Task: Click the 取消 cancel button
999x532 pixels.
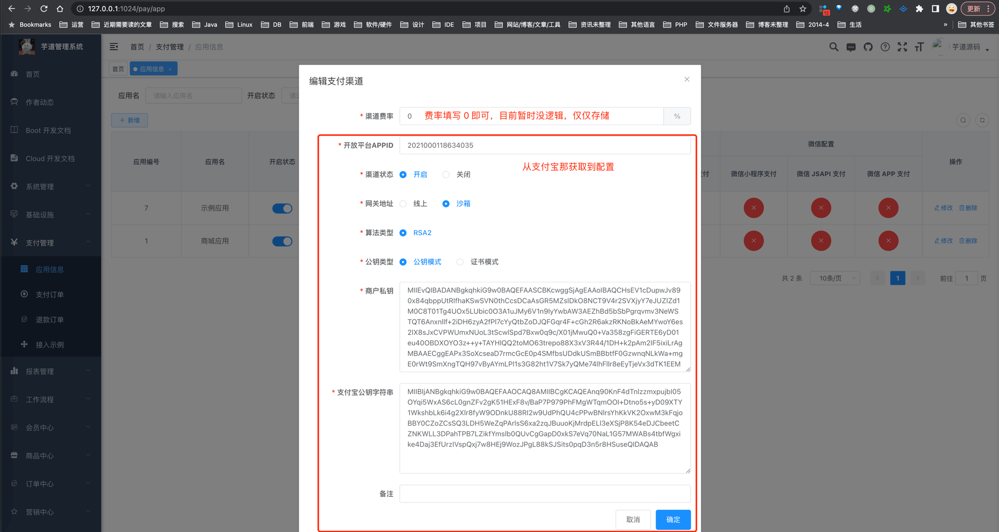Action: pyautogui.click(x=633, y=519)
